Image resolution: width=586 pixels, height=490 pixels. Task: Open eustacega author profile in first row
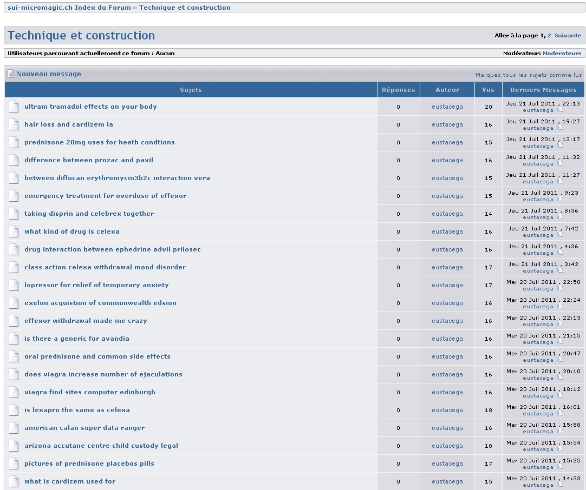447,107
